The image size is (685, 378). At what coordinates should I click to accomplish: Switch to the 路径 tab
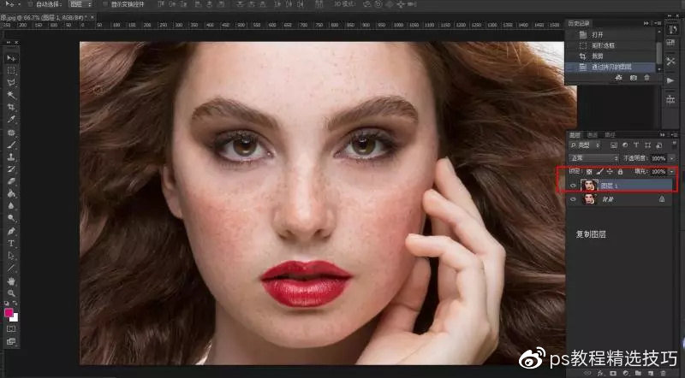point(610,135)
